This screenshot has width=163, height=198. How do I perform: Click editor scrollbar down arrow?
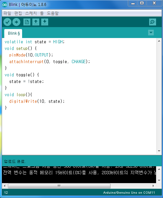(159, 151)
